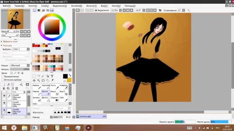Choose the Карандаш pencil brush
The height and width of the screenshot is (131, 234).
37,87
